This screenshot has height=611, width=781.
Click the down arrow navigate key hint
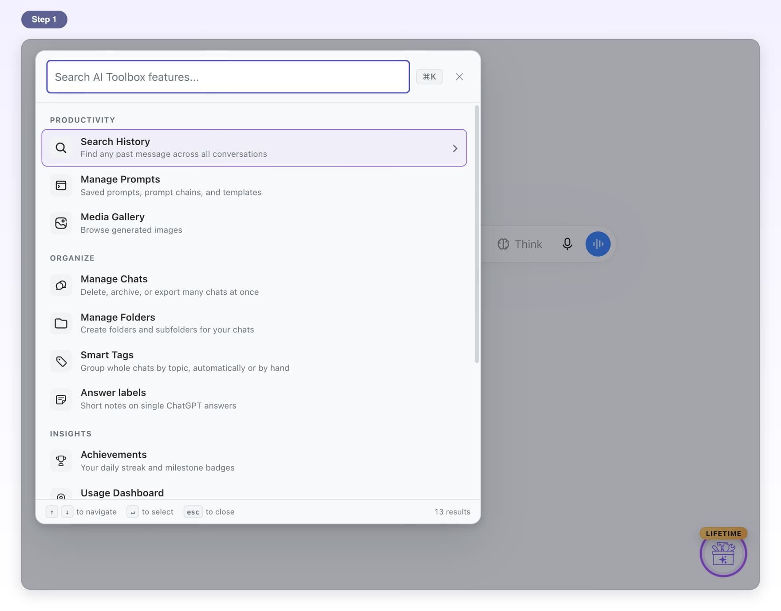pos(67,512)
